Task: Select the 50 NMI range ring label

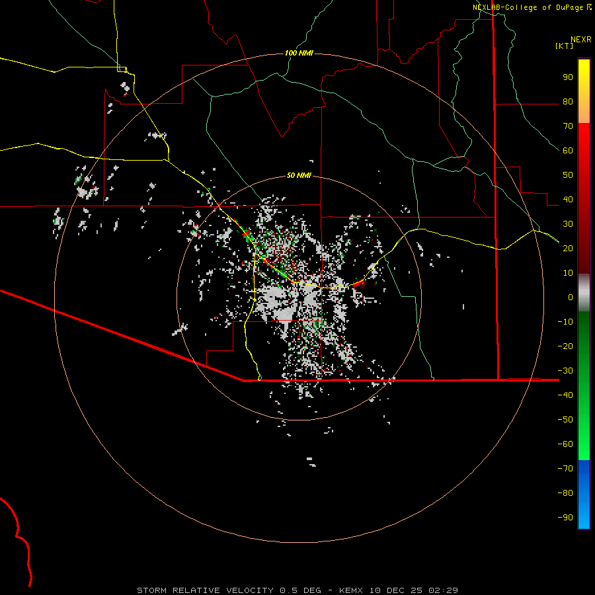Action: tap(299, 175)
